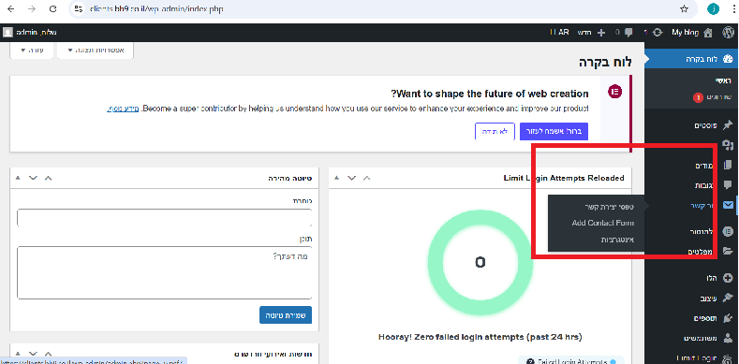This screenshot has width=739, height=364.
Task: Click the plugins plug icon in sidebar
Action: 728,318
